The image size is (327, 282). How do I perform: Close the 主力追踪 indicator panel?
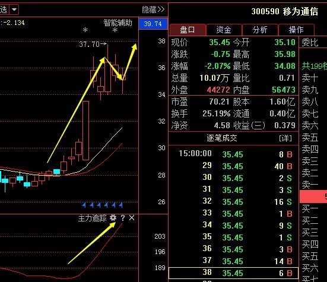(x=132, y=218)
